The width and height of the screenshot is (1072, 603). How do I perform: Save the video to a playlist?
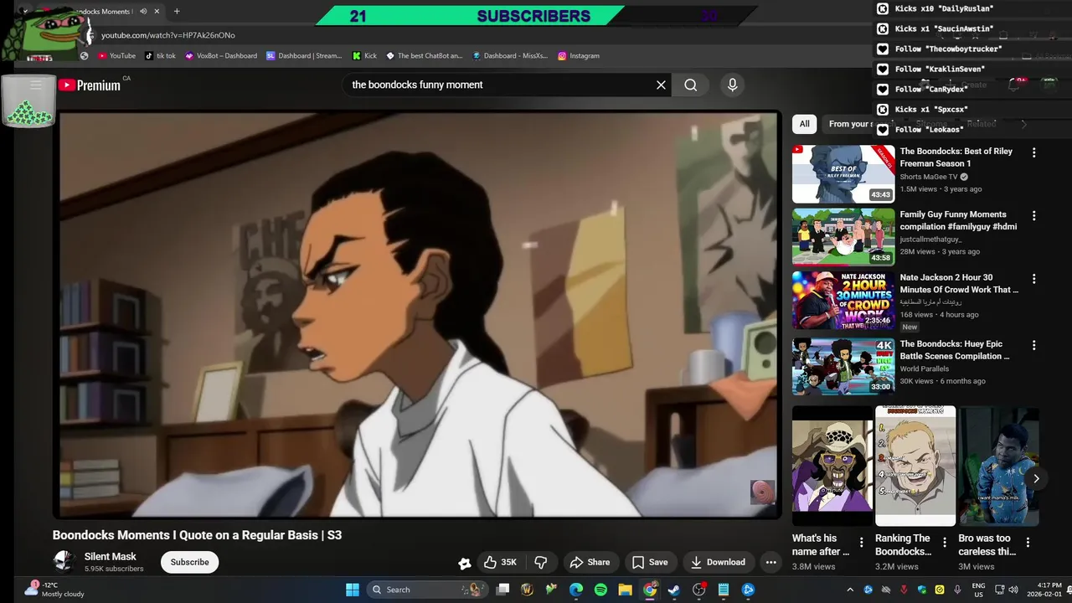650,562
